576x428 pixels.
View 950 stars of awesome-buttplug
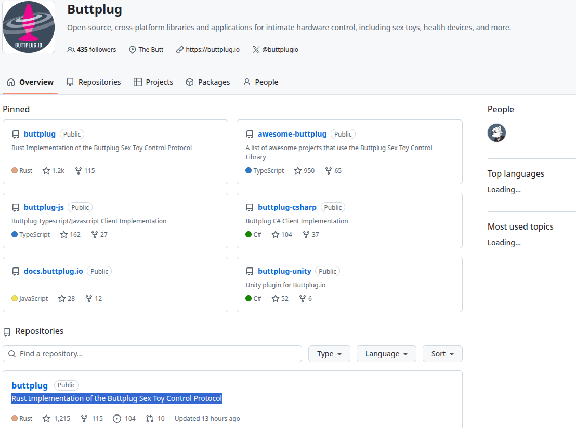[x=305, y=171]
